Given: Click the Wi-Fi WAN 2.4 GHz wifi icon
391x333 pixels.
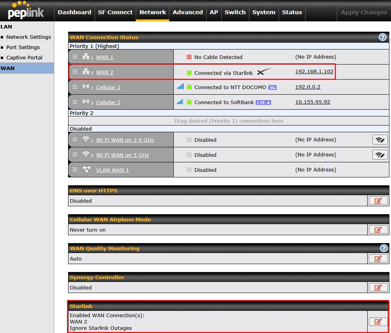Looking at the screenshot, I should pyautogui.click(x=86, y=139).
